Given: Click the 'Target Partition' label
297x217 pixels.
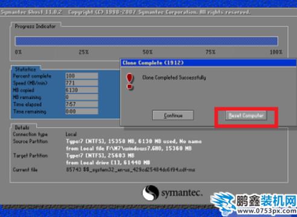Looking at the screenshot, I should pyautogui.click(x=30, y=156).
